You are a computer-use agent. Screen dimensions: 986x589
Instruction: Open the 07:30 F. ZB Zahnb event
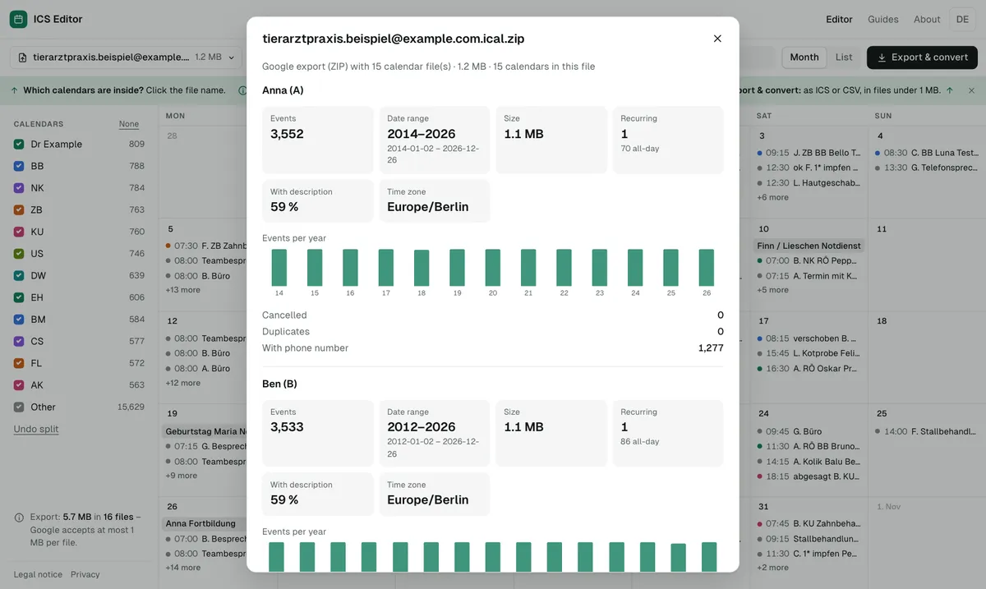pyautogui.click(x=205, y=246)
